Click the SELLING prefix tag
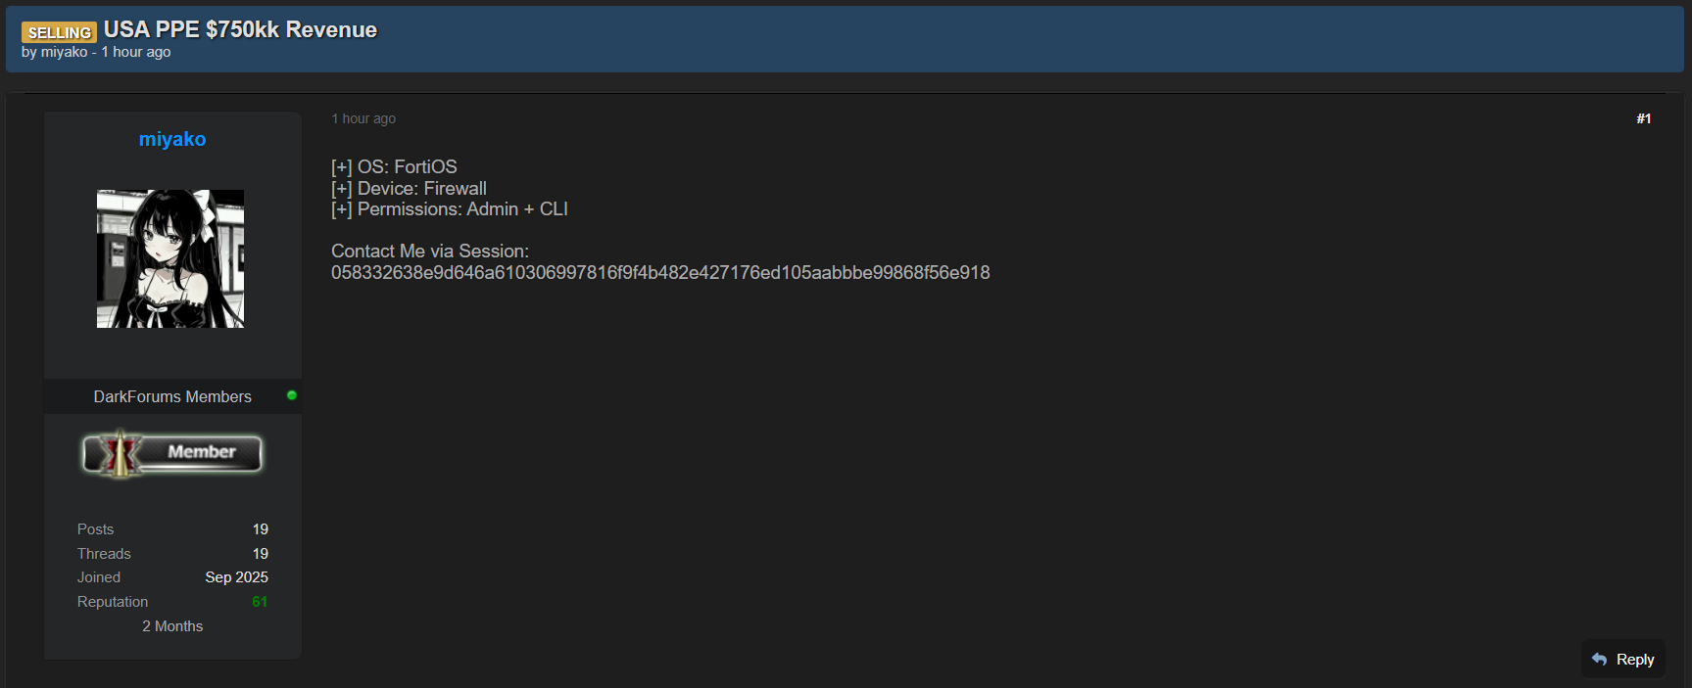 [59, 32]
